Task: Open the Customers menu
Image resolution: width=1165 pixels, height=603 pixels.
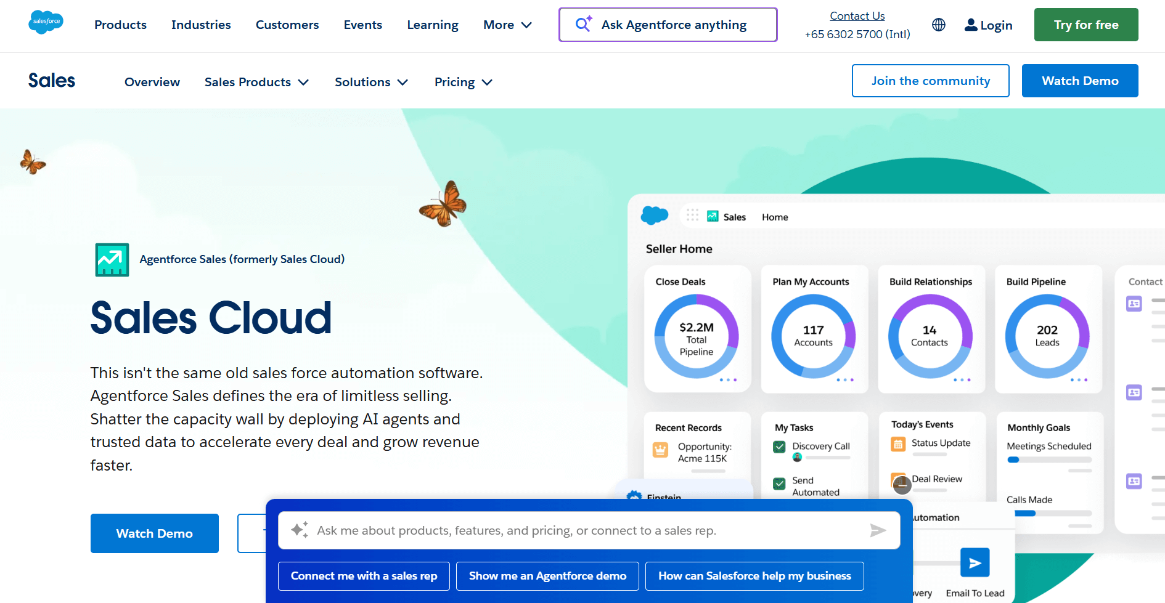Action: (287, 25)
